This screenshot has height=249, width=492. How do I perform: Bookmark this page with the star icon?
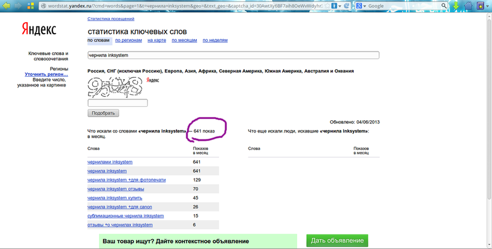(327, 6)
